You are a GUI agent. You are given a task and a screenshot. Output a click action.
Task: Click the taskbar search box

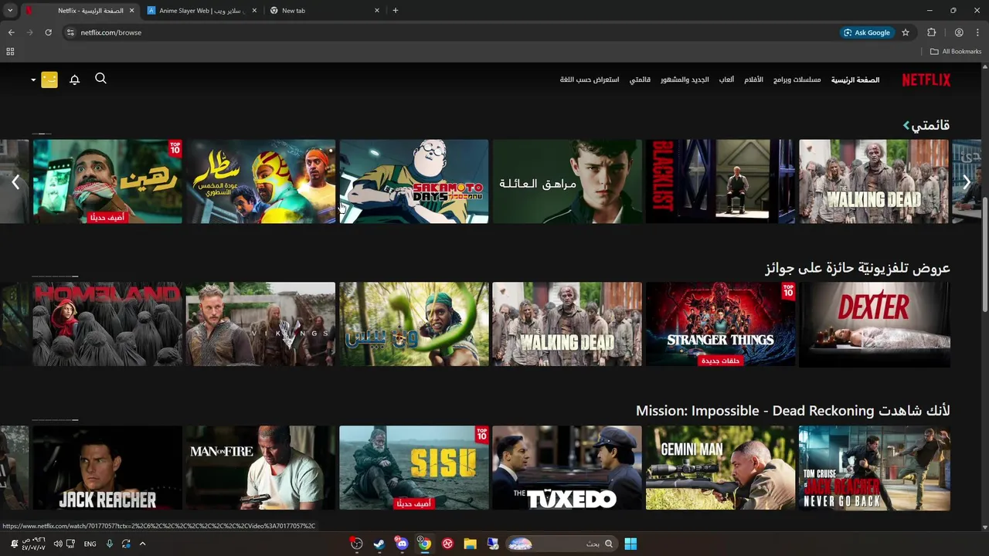click(x=561, y=544)
